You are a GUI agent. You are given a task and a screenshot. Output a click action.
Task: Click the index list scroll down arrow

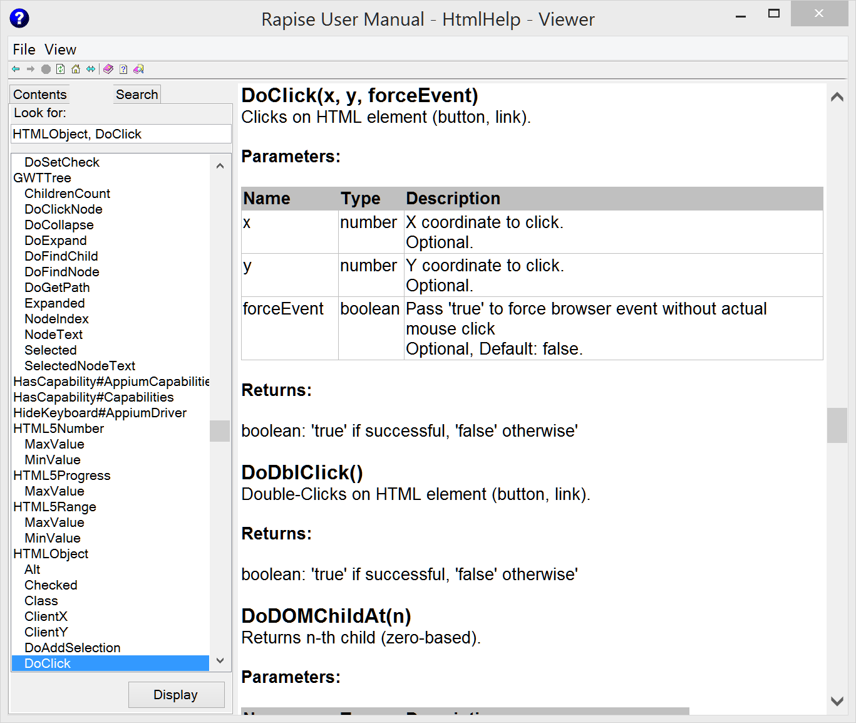coord(220,661)
